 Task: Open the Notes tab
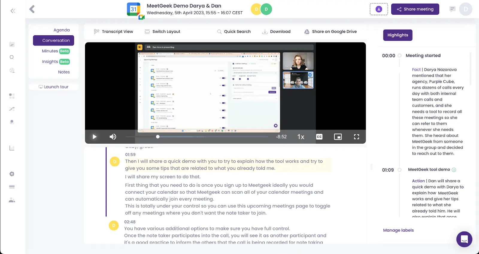(x=64, y=72)
